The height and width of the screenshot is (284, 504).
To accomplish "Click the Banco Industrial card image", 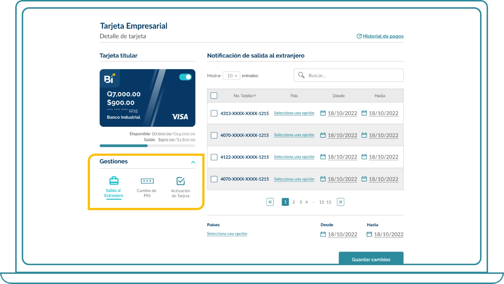I will coord(147,98).
